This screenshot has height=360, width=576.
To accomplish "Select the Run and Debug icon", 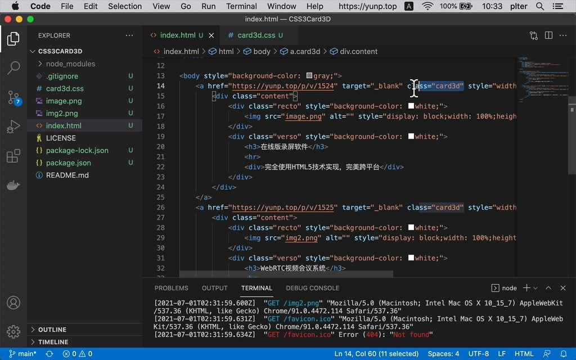I will coord(13,127).
